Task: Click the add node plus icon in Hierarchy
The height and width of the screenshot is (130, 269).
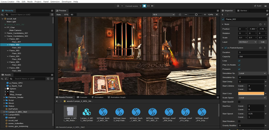Action: [3, 15]
